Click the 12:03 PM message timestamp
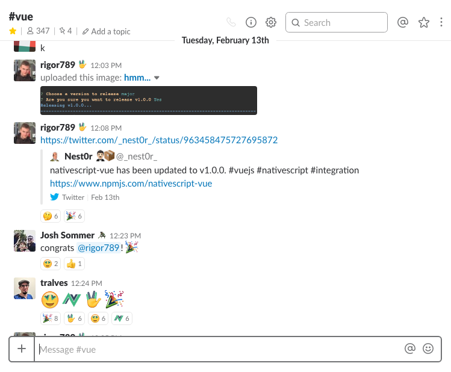 (106, 66)
